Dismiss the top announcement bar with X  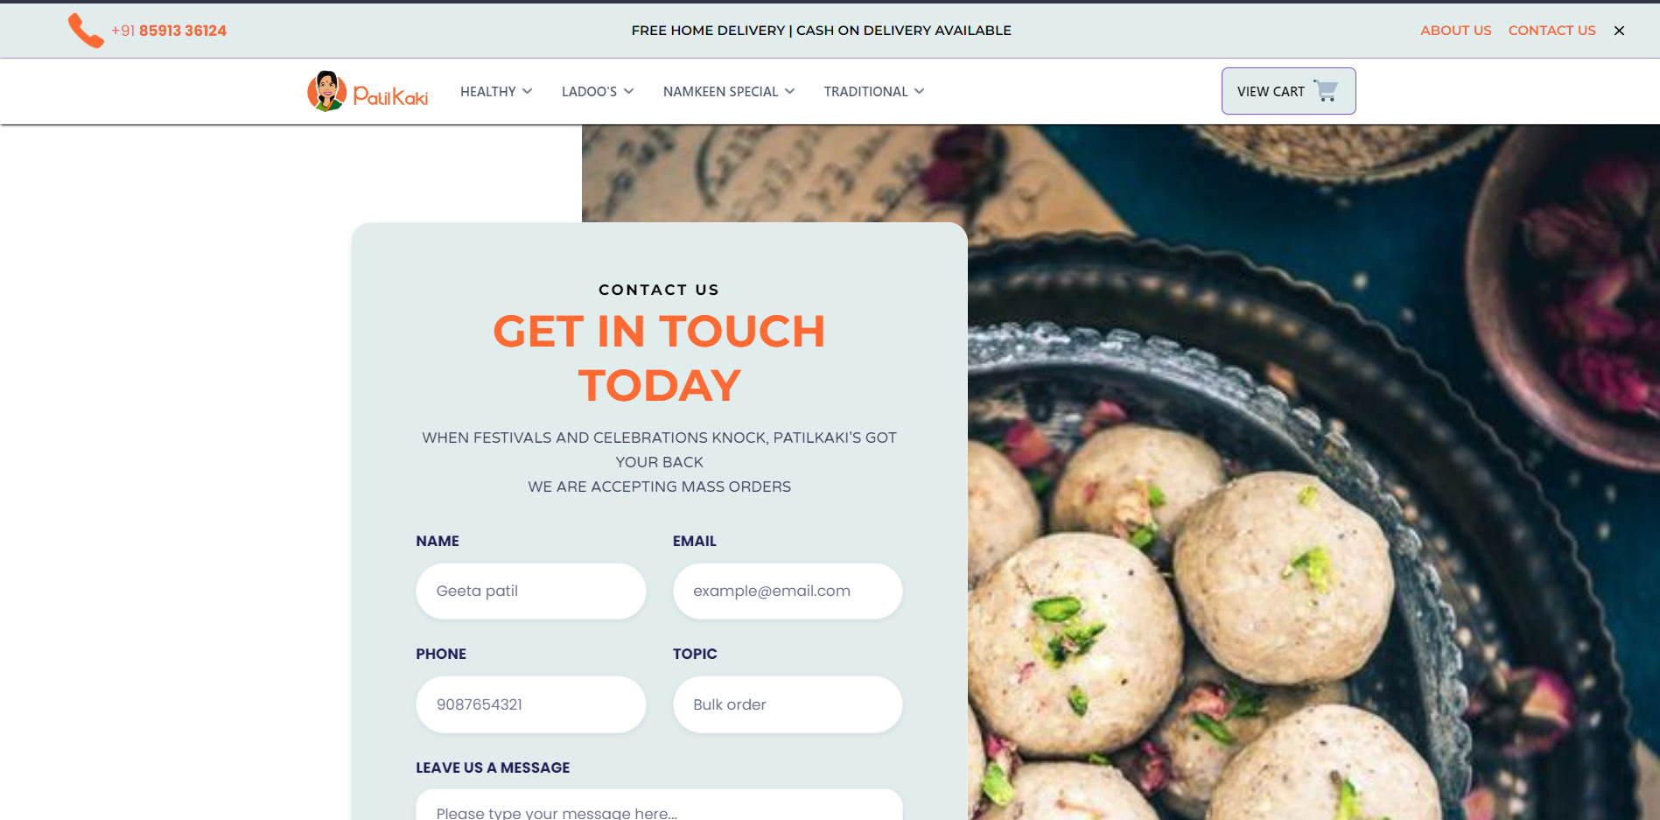pos(1619,31)
